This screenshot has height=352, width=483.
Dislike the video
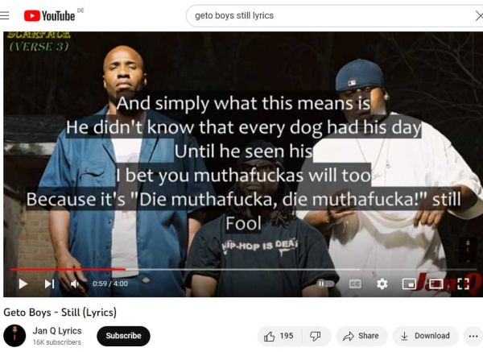coord(316,336)
